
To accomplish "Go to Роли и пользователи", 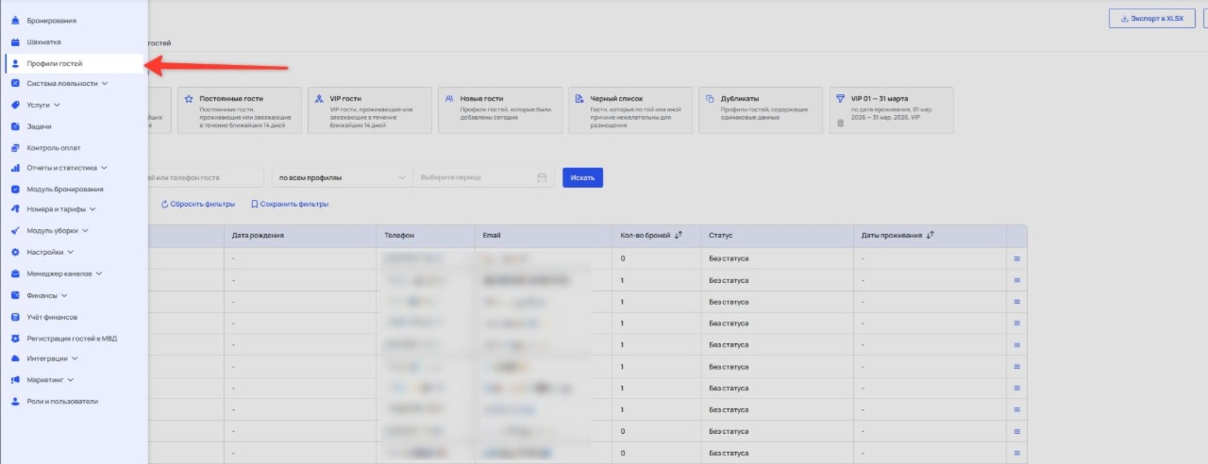I will point(62,402).
